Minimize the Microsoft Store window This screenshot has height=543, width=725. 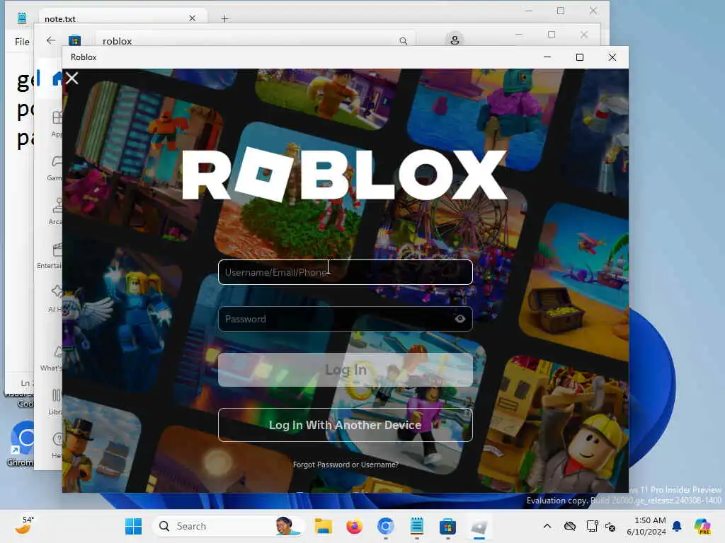pyautogui.click(x=519, y=35)
